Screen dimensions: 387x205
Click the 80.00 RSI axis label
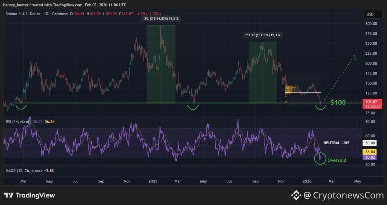pos(370,122)
